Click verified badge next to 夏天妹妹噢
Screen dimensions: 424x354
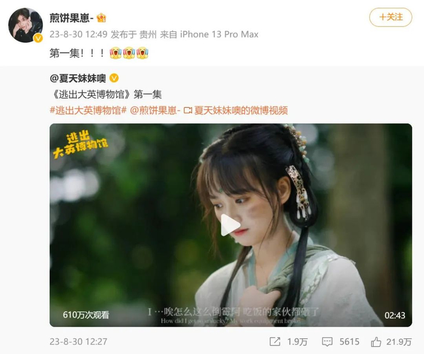[114, 79]
